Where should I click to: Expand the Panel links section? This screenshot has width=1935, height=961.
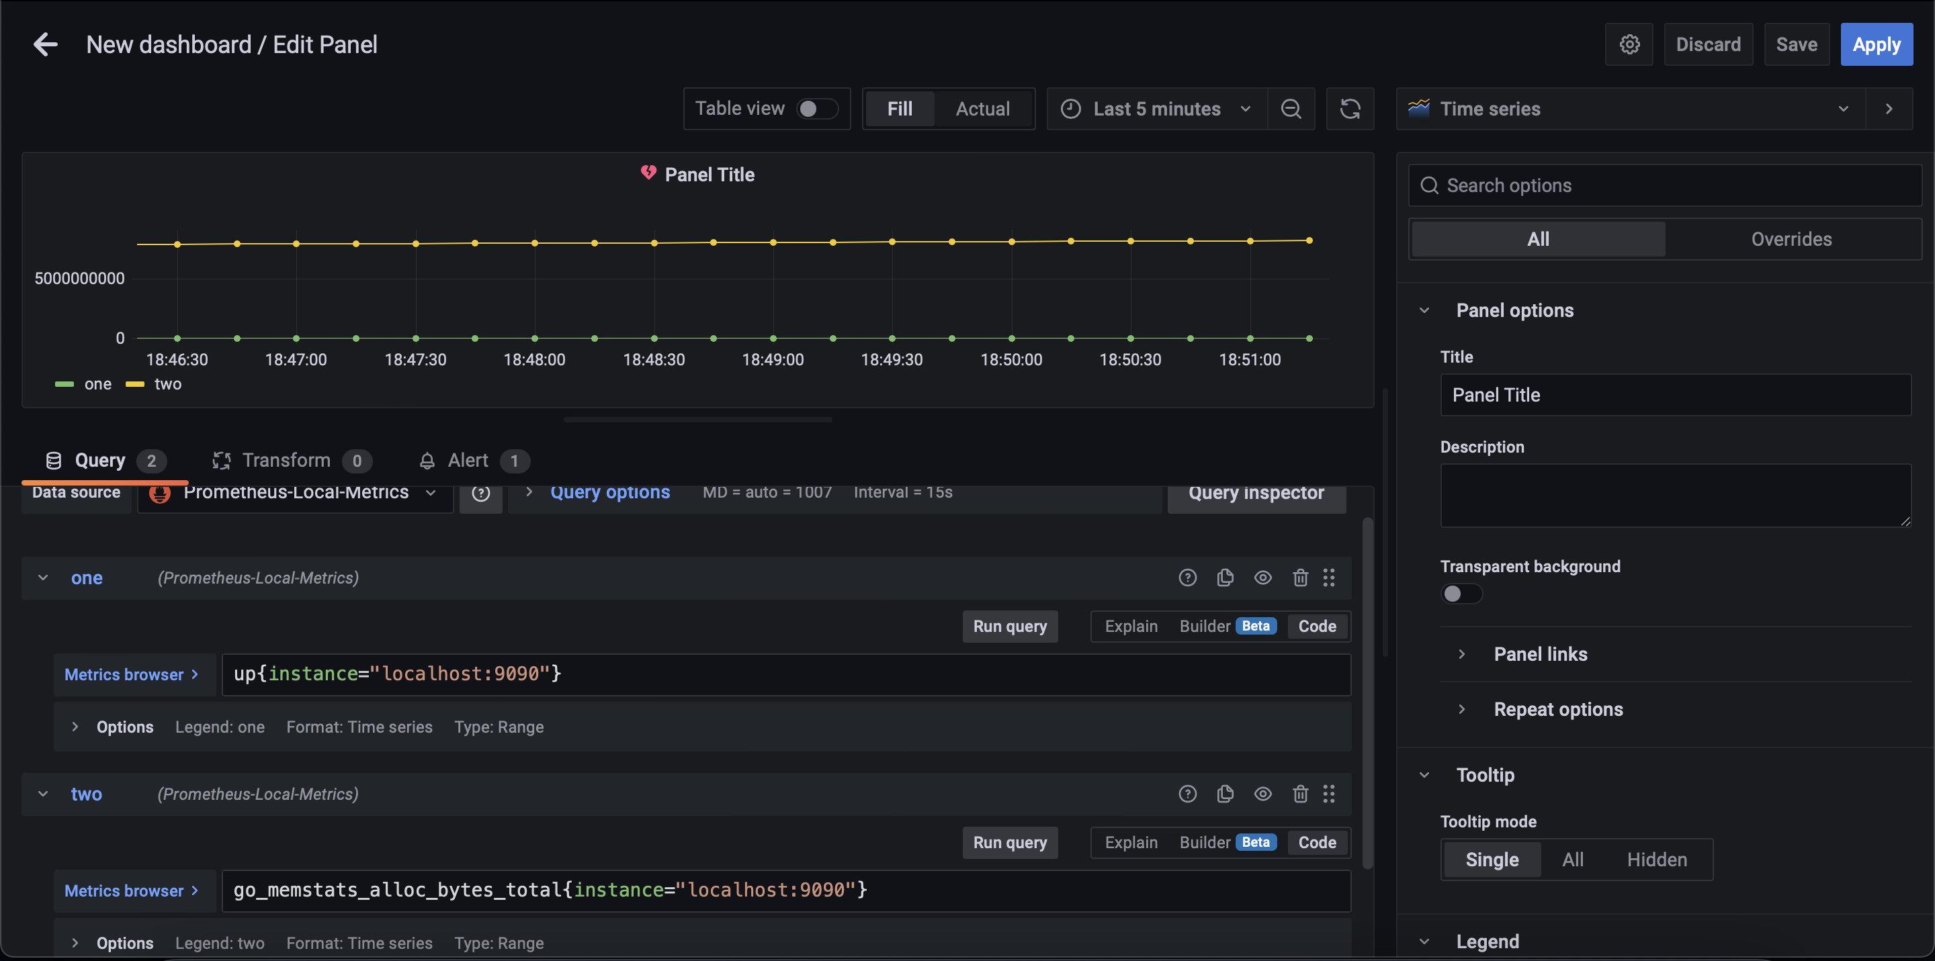pos(1539,654)
